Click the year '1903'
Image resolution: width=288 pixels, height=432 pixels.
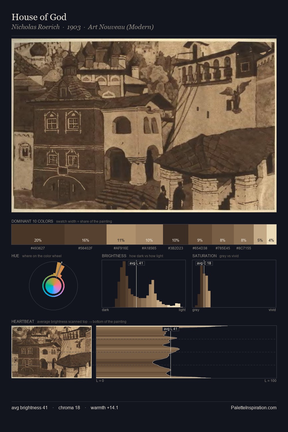[x=74, y=27]
